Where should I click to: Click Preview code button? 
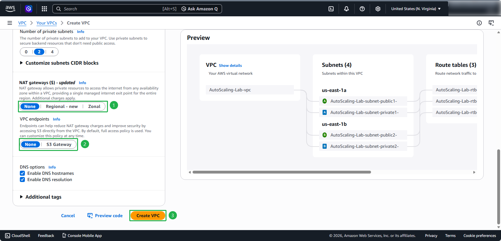105,216
